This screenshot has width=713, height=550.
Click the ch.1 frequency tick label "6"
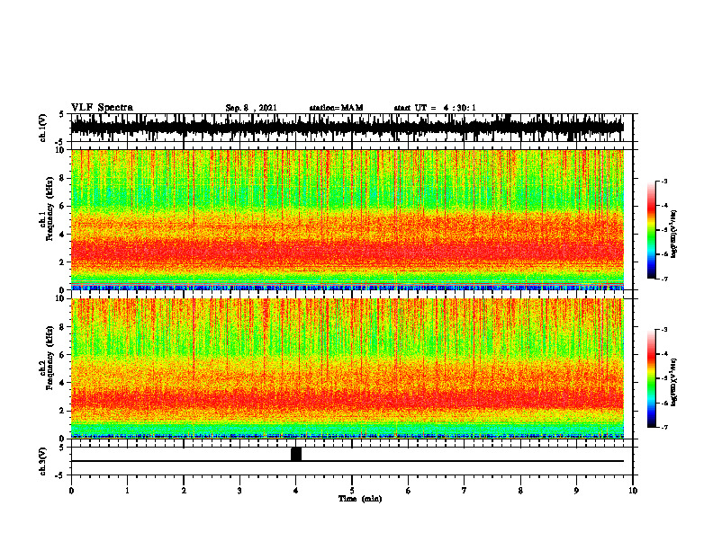pos(63,206)
